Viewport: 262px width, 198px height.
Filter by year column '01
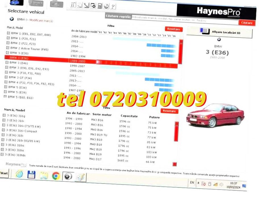(100, 32)
